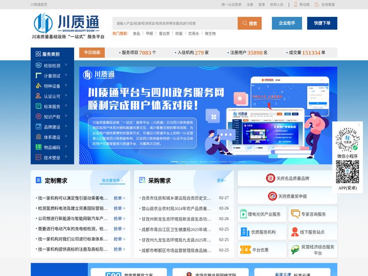The image size is (368, 276).
Task: Click the 天府名品质量品牌 red emblem icon
Action: [x=270, y=178]
